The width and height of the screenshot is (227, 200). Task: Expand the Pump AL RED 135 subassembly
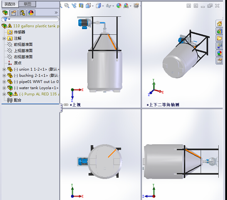4,94
